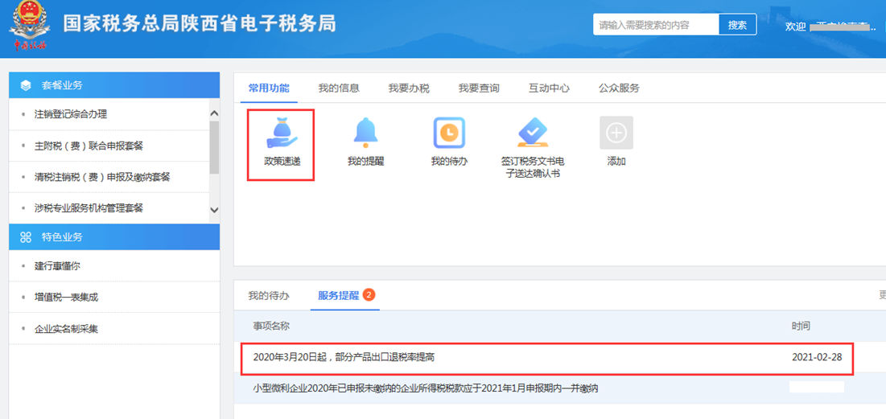Screen dimensions: 886x419
Task: Open 签订税务文书电子送达确认书 icon
Action: 532,133
